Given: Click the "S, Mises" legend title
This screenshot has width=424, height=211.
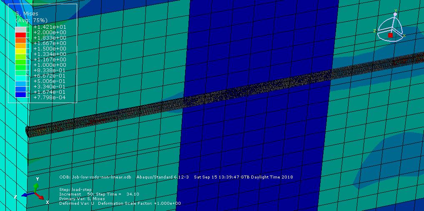Looking at the screenshot, I should coord(27,14).
